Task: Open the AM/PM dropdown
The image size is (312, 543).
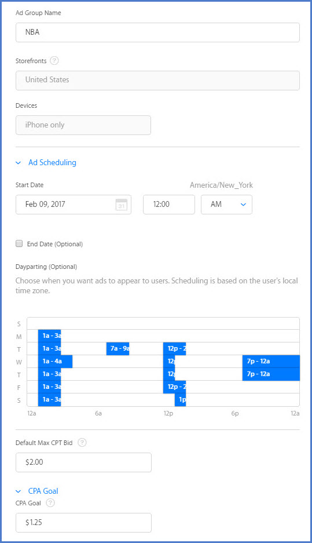Action: tap(226, 205)
